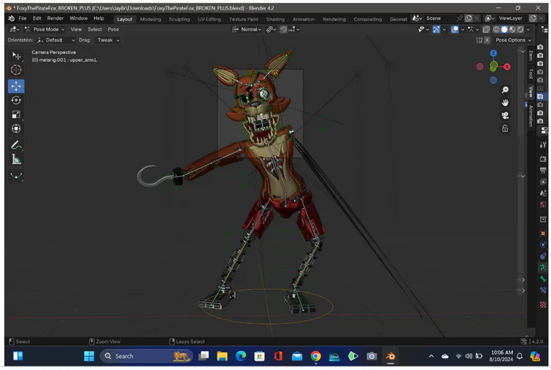This screenshot has height=370, width=551.
Task: Toggle X-Ray display mode
Action: 486,29
